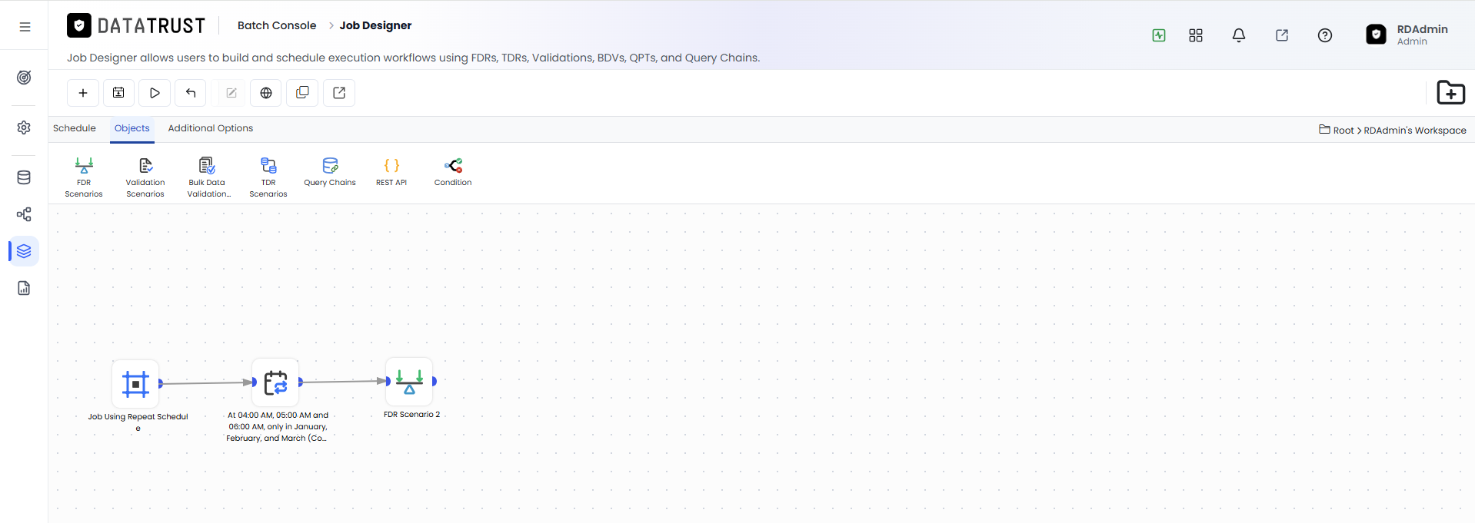Screen dimensions: 1475x523
Task: Select the FDR Scenario 2 node
Action: tap(409, 381)
